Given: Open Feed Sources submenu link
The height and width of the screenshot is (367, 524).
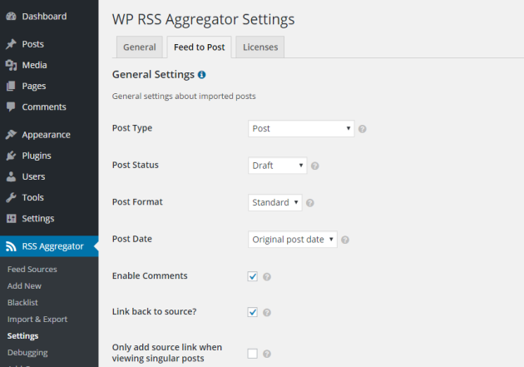Looking at the screenshot, I should (32, 269).
